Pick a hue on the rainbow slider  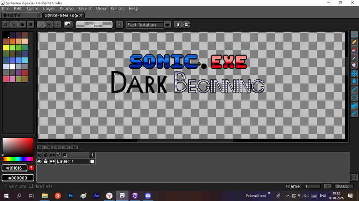(18, 159)
